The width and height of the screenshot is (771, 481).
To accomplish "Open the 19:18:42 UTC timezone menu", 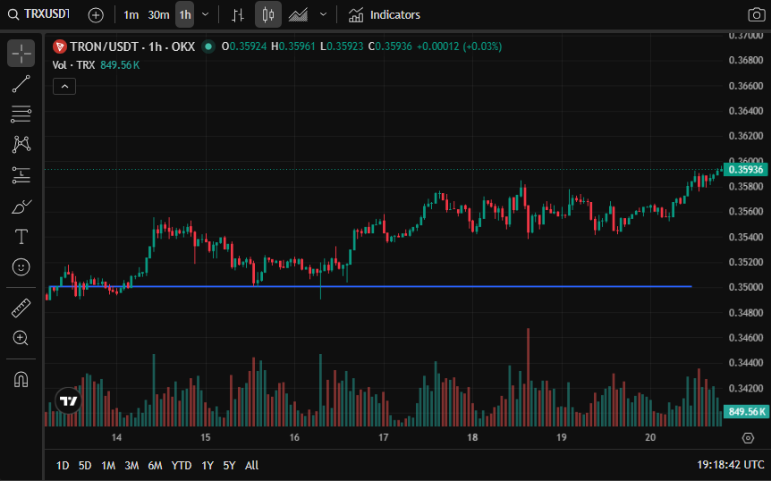I will 730,465.
